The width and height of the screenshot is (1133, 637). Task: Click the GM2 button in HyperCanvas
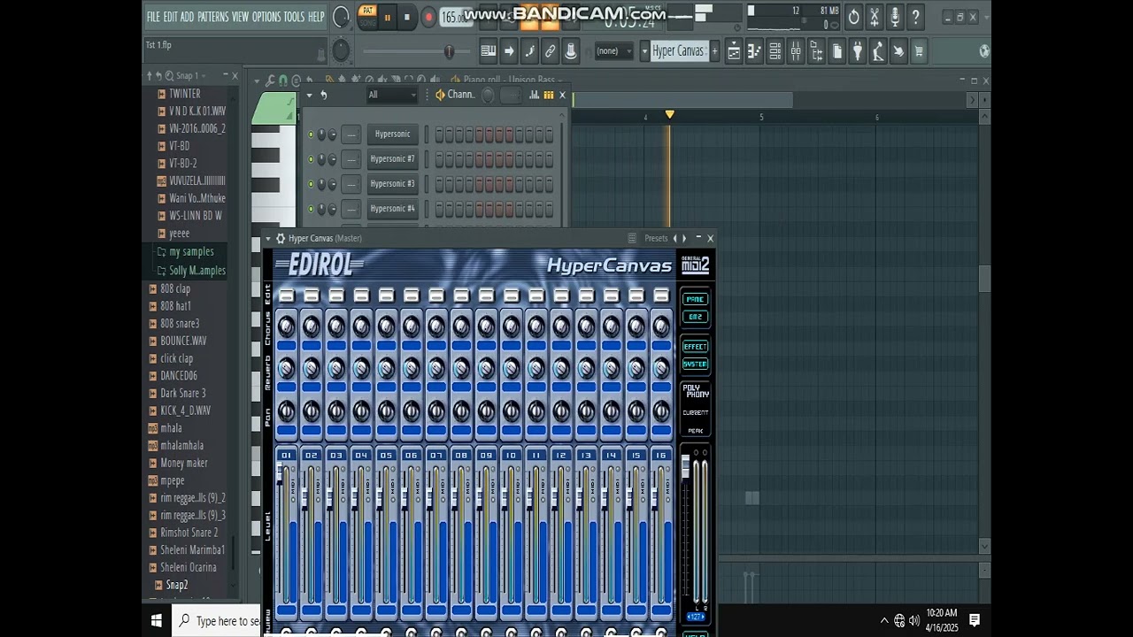tap(695, 317)
